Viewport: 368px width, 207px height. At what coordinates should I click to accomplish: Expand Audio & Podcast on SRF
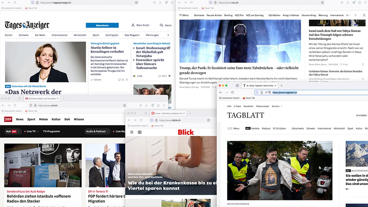click(x=97, y=131)
